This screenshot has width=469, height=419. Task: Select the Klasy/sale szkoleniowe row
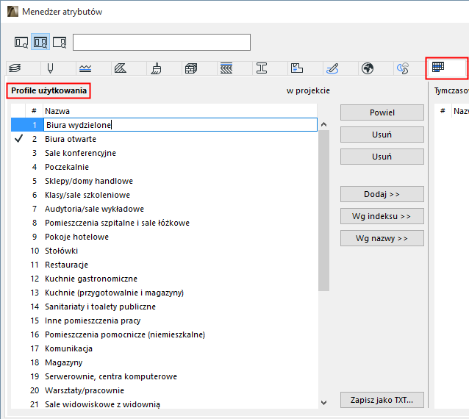(164, 195)
